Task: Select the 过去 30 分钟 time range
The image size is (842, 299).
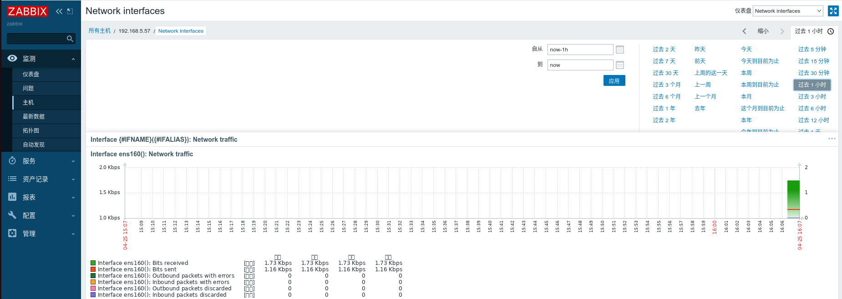Action: coord(813,73)
